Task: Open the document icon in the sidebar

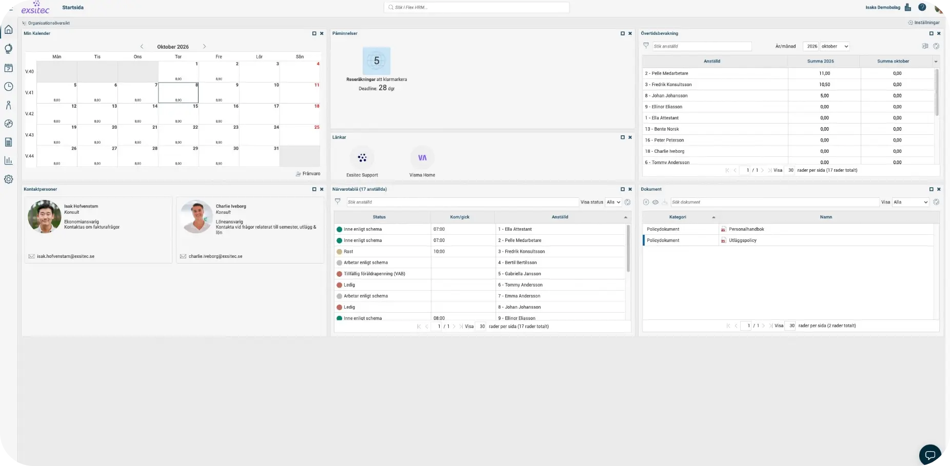Action: pos(8,142)
